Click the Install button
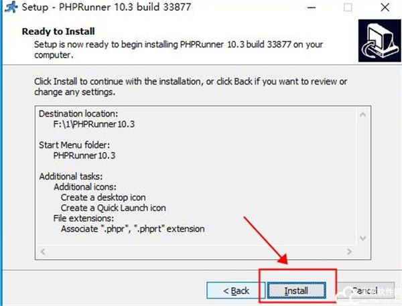This screenshot has height=306, width=402. tap(296, 291)
